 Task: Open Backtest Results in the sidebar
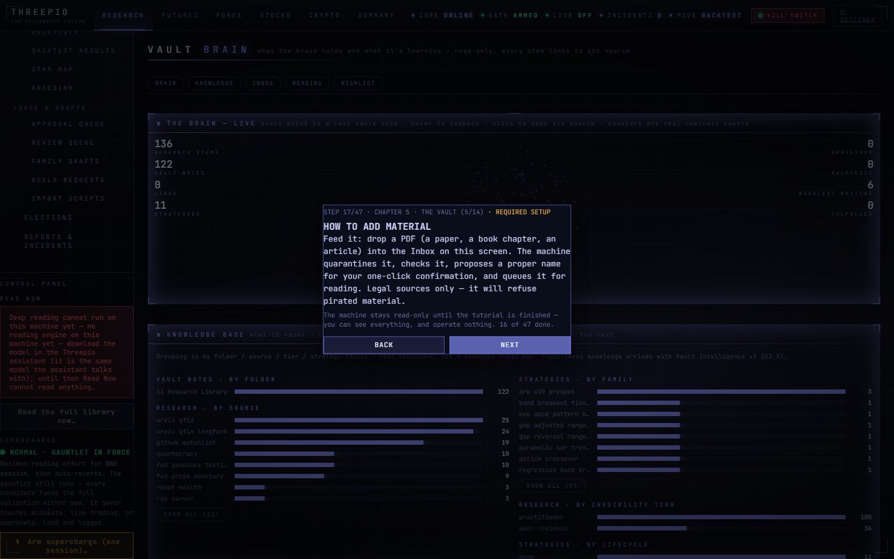73,51
